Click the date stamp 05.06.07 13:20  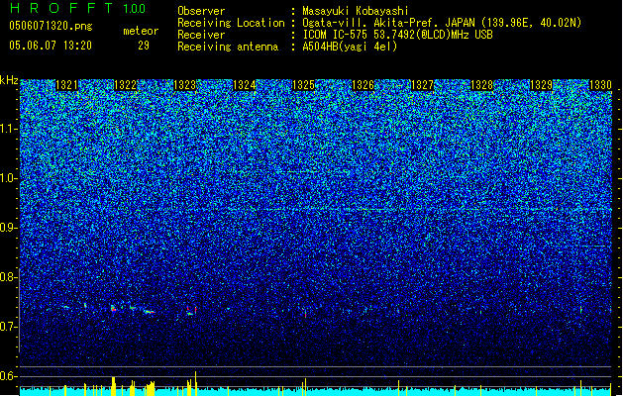[51, 46]
